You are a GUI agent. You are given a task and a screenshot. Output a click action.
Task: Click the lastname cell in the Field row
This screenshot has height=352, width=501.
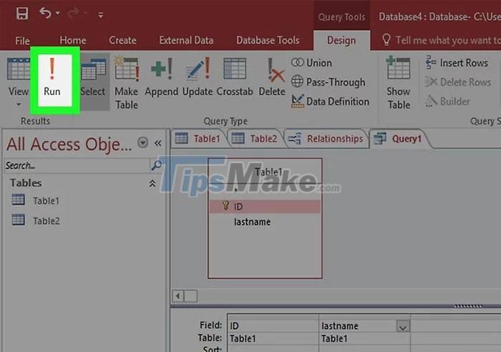tap(358, 326)
